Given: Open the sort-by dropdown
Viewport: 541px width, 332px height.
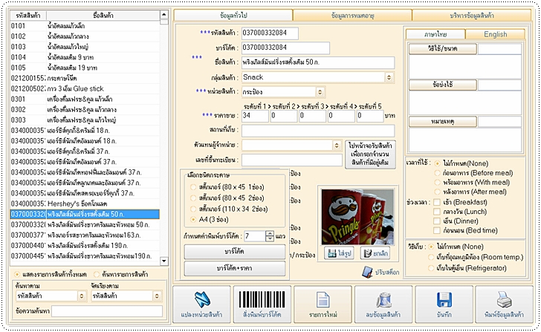Looking at the screenshot, I should [157, 296].
